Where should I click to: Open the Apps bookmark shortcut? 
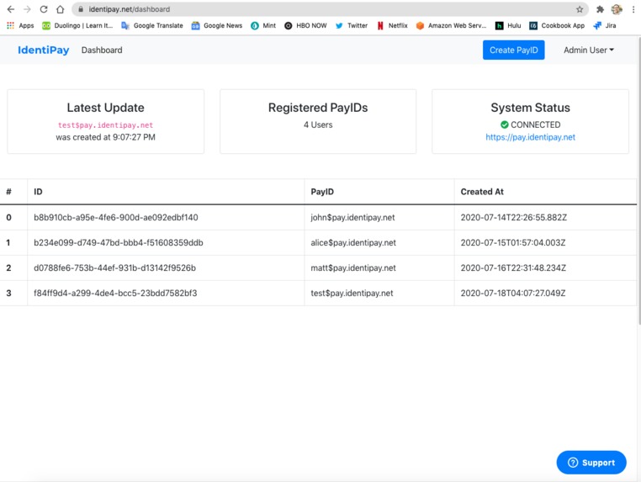pos(20,25)
